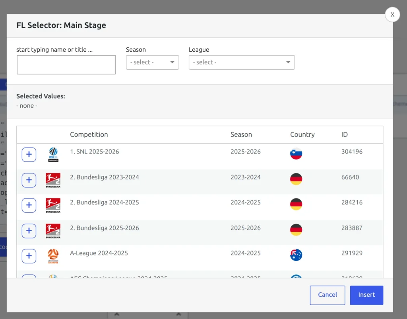Click the Australia flag in the A-League row

296,255
